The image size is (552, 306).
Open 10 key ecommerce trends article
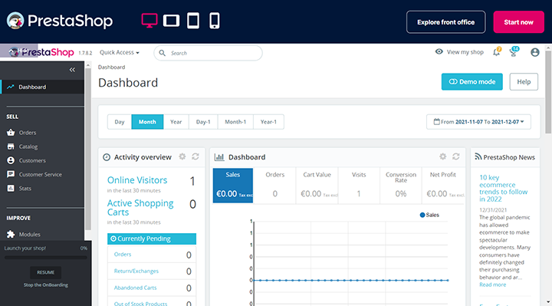pyautogui.click(x=504, y=189)
